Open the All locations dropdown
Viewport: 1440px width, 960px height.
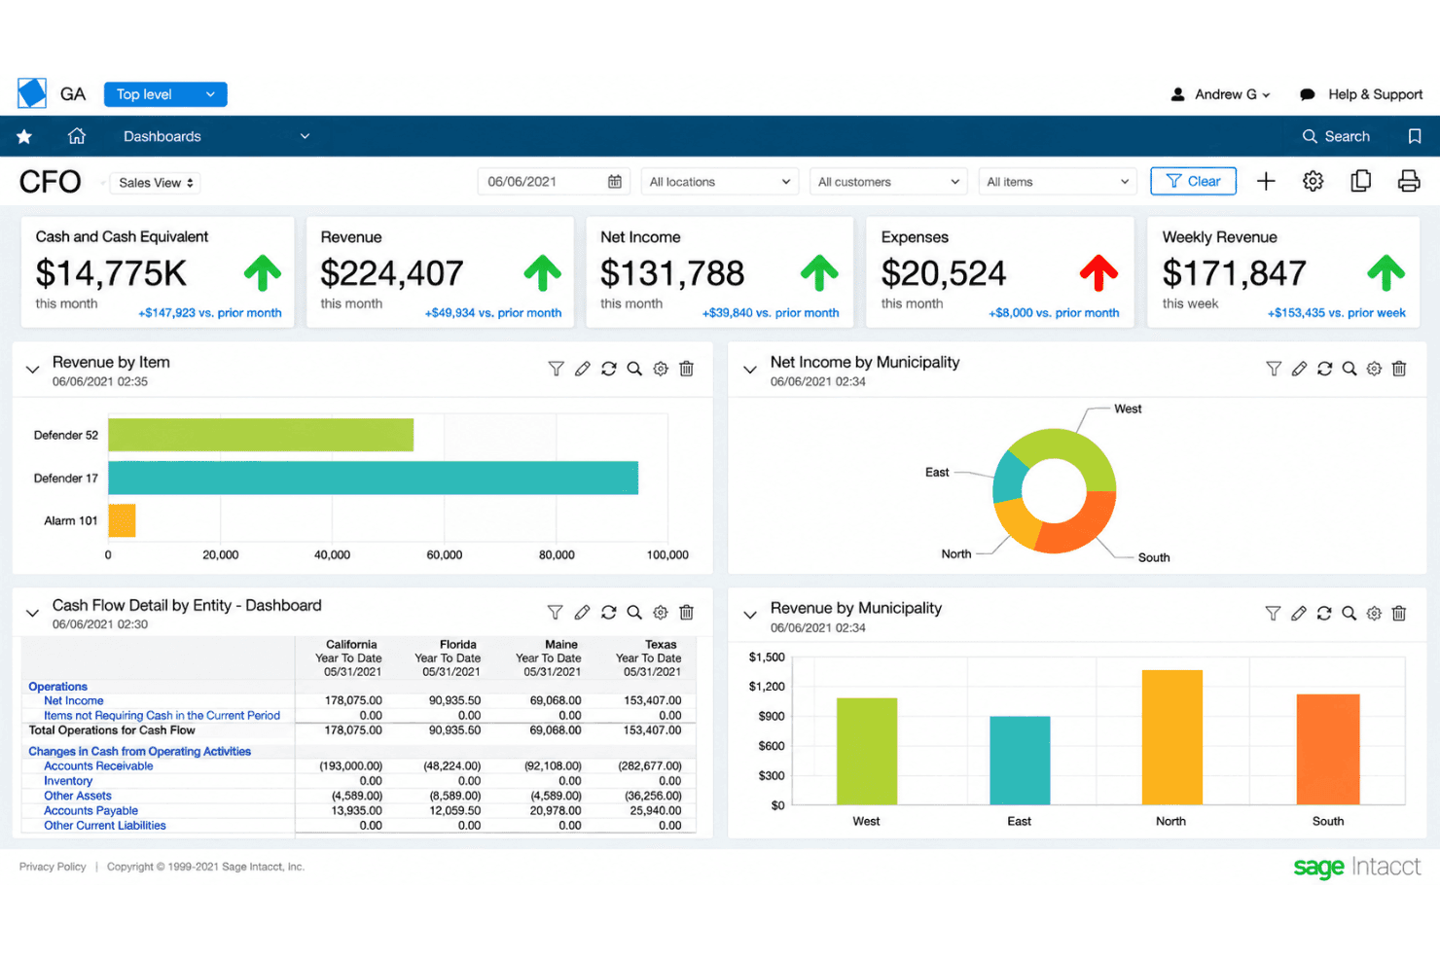(720, 182)
